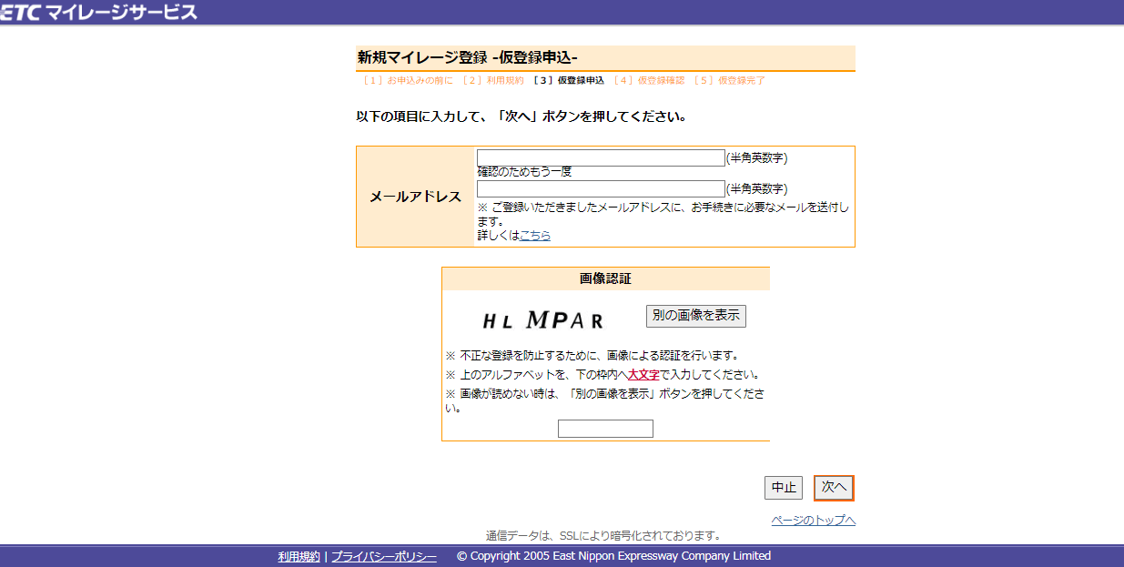
Task: Select step 3 仮登録申込
Action: pos(569,81)
